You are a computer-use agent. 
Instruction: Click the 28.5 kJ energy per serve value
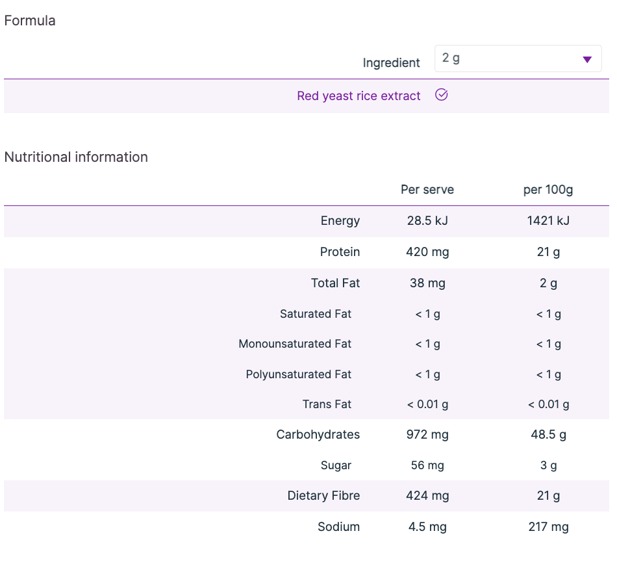tap(427, 221)
